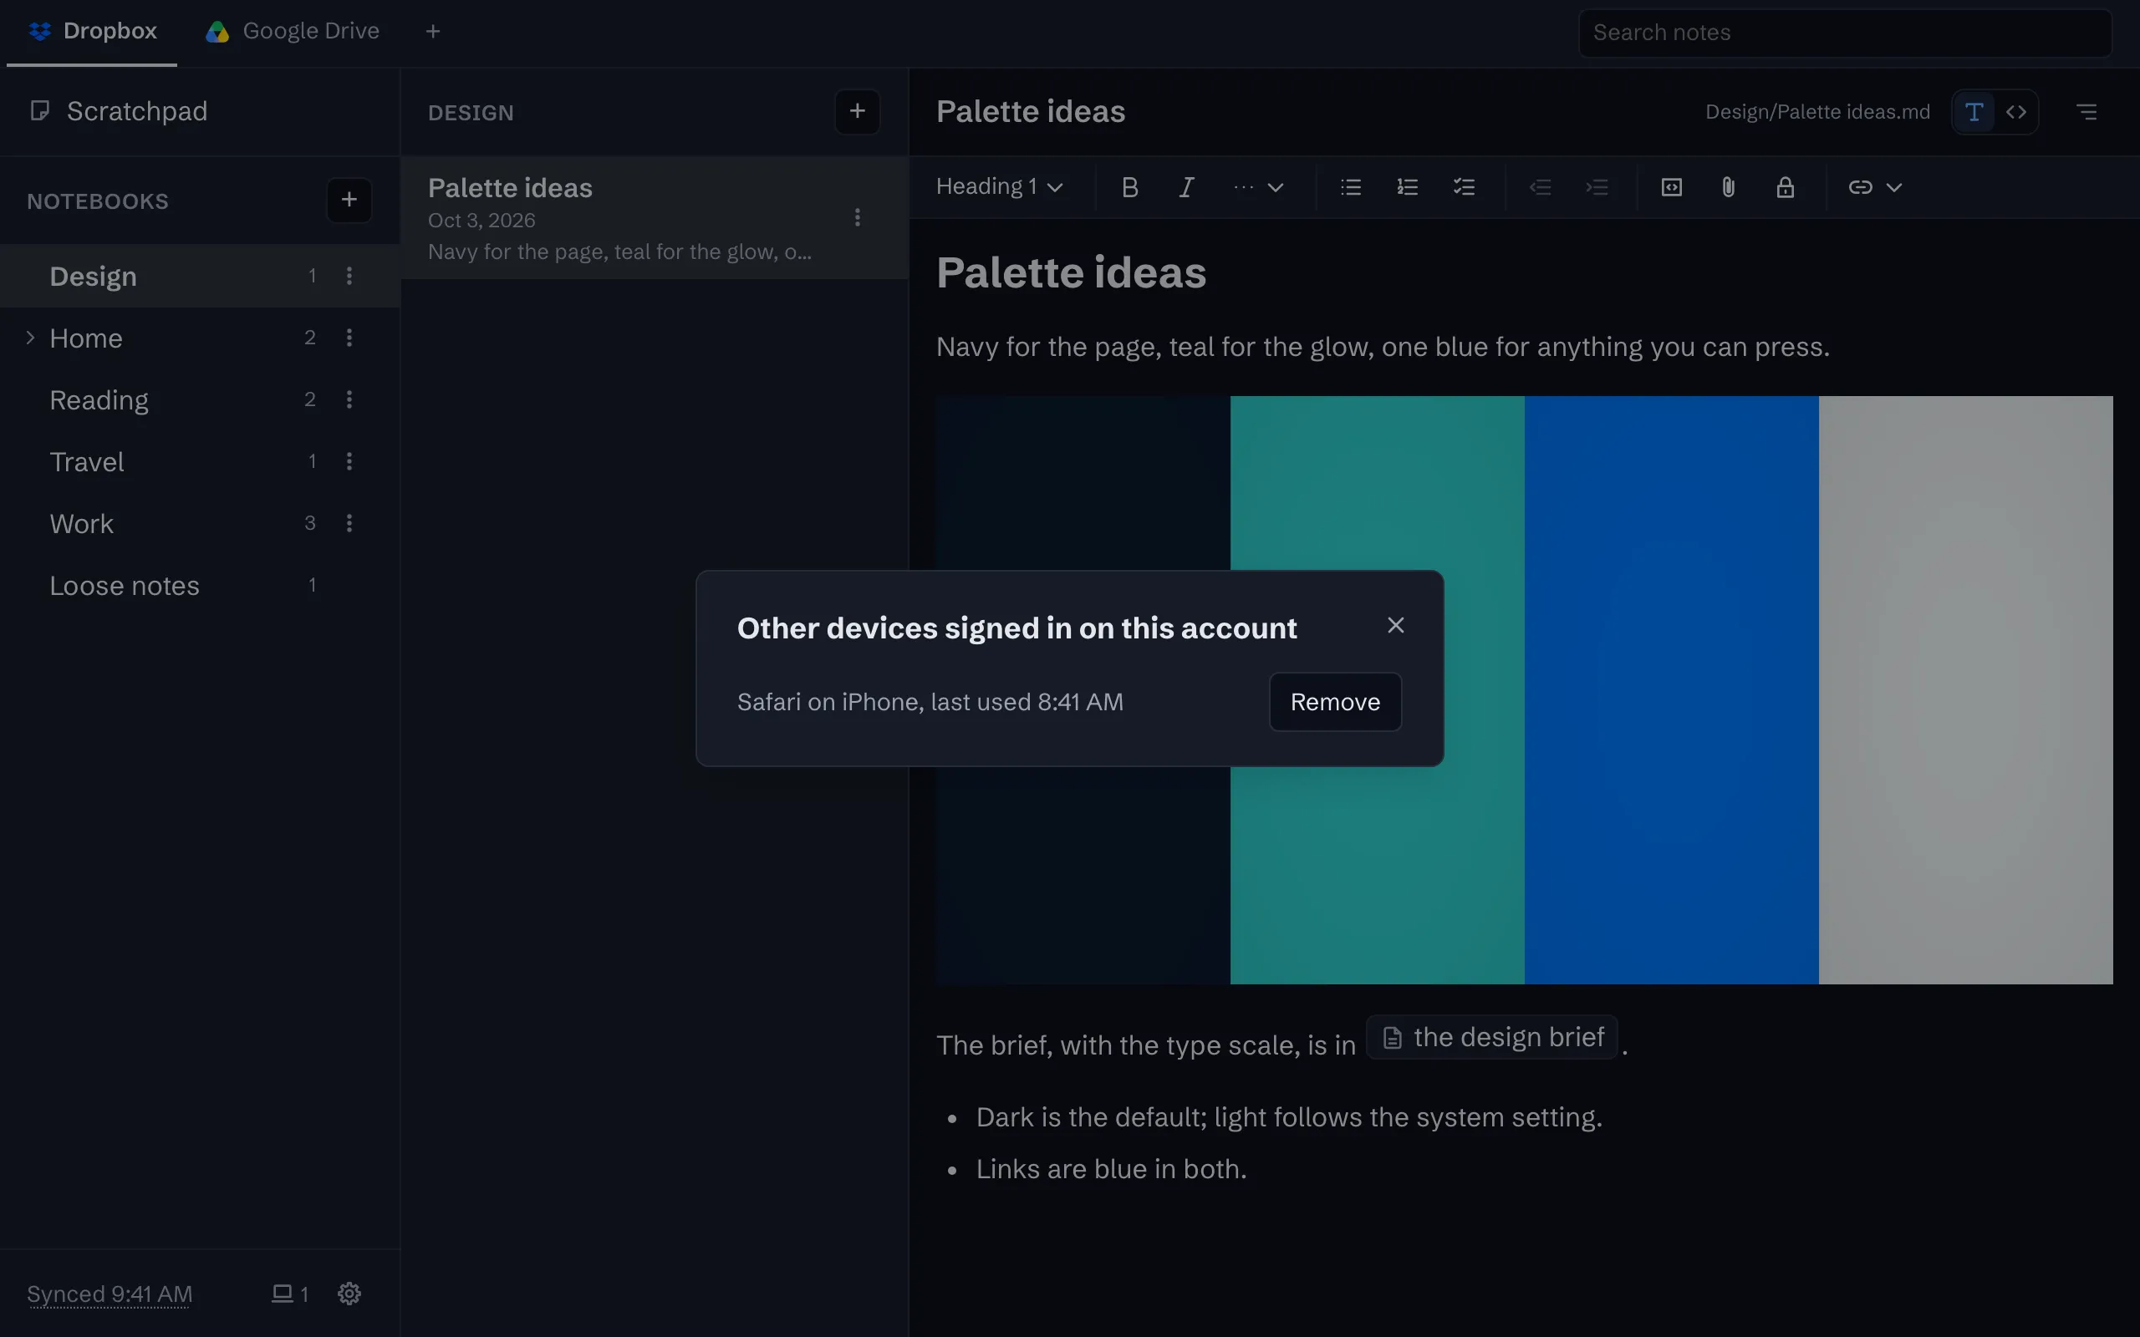The width and height of the screenshot is (2140, 1337).
Task: Open the Heading 1 style dropdown
Action: tap(999, 187)
